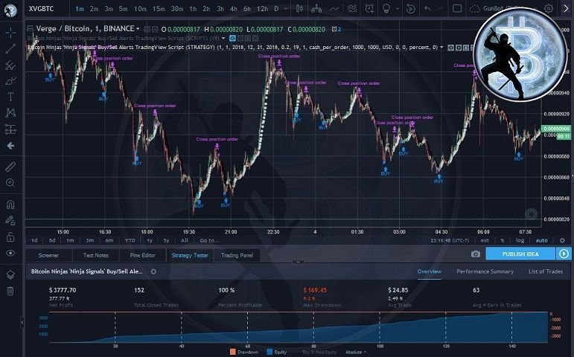Click the back arrow tool in sidebar
This screenshot has width=574, height=357.
(10, 146)
